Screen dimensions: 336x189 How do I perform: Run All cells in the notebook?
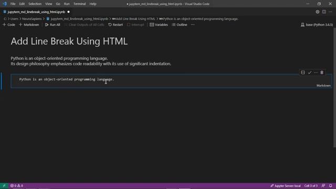pos(52,25)
